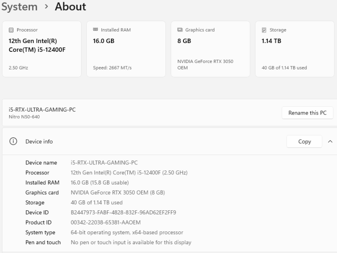Click the Graphics card monitor icon

pos(179,30)
